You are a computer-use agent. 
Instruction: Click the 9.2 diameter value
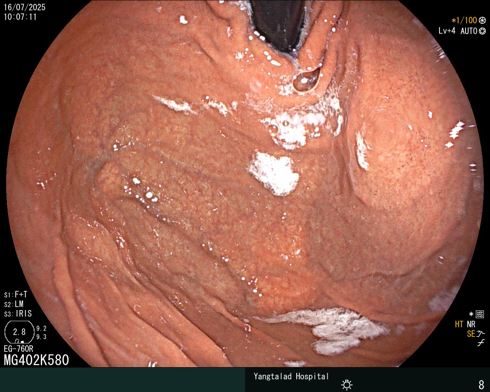tap(41, 328)
